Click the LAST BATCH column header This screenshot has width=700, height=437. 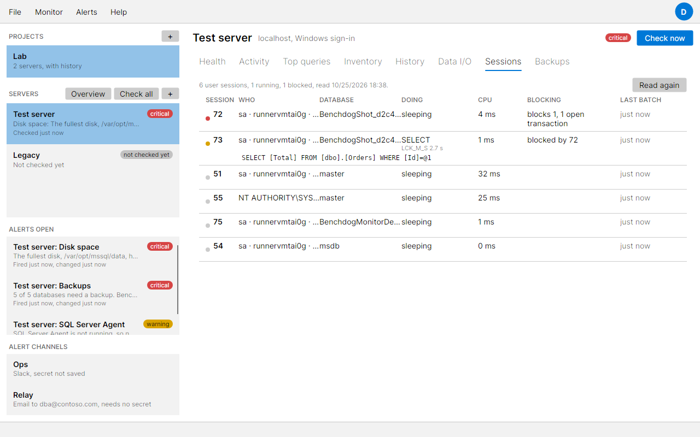click(640, 100)
